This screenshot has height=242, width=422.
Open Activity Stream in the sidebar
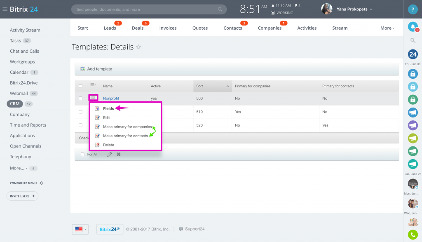click(x=25, y=30)
